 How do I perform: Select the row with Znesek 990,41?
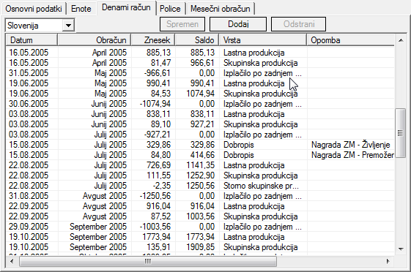[x=200, y=83]
